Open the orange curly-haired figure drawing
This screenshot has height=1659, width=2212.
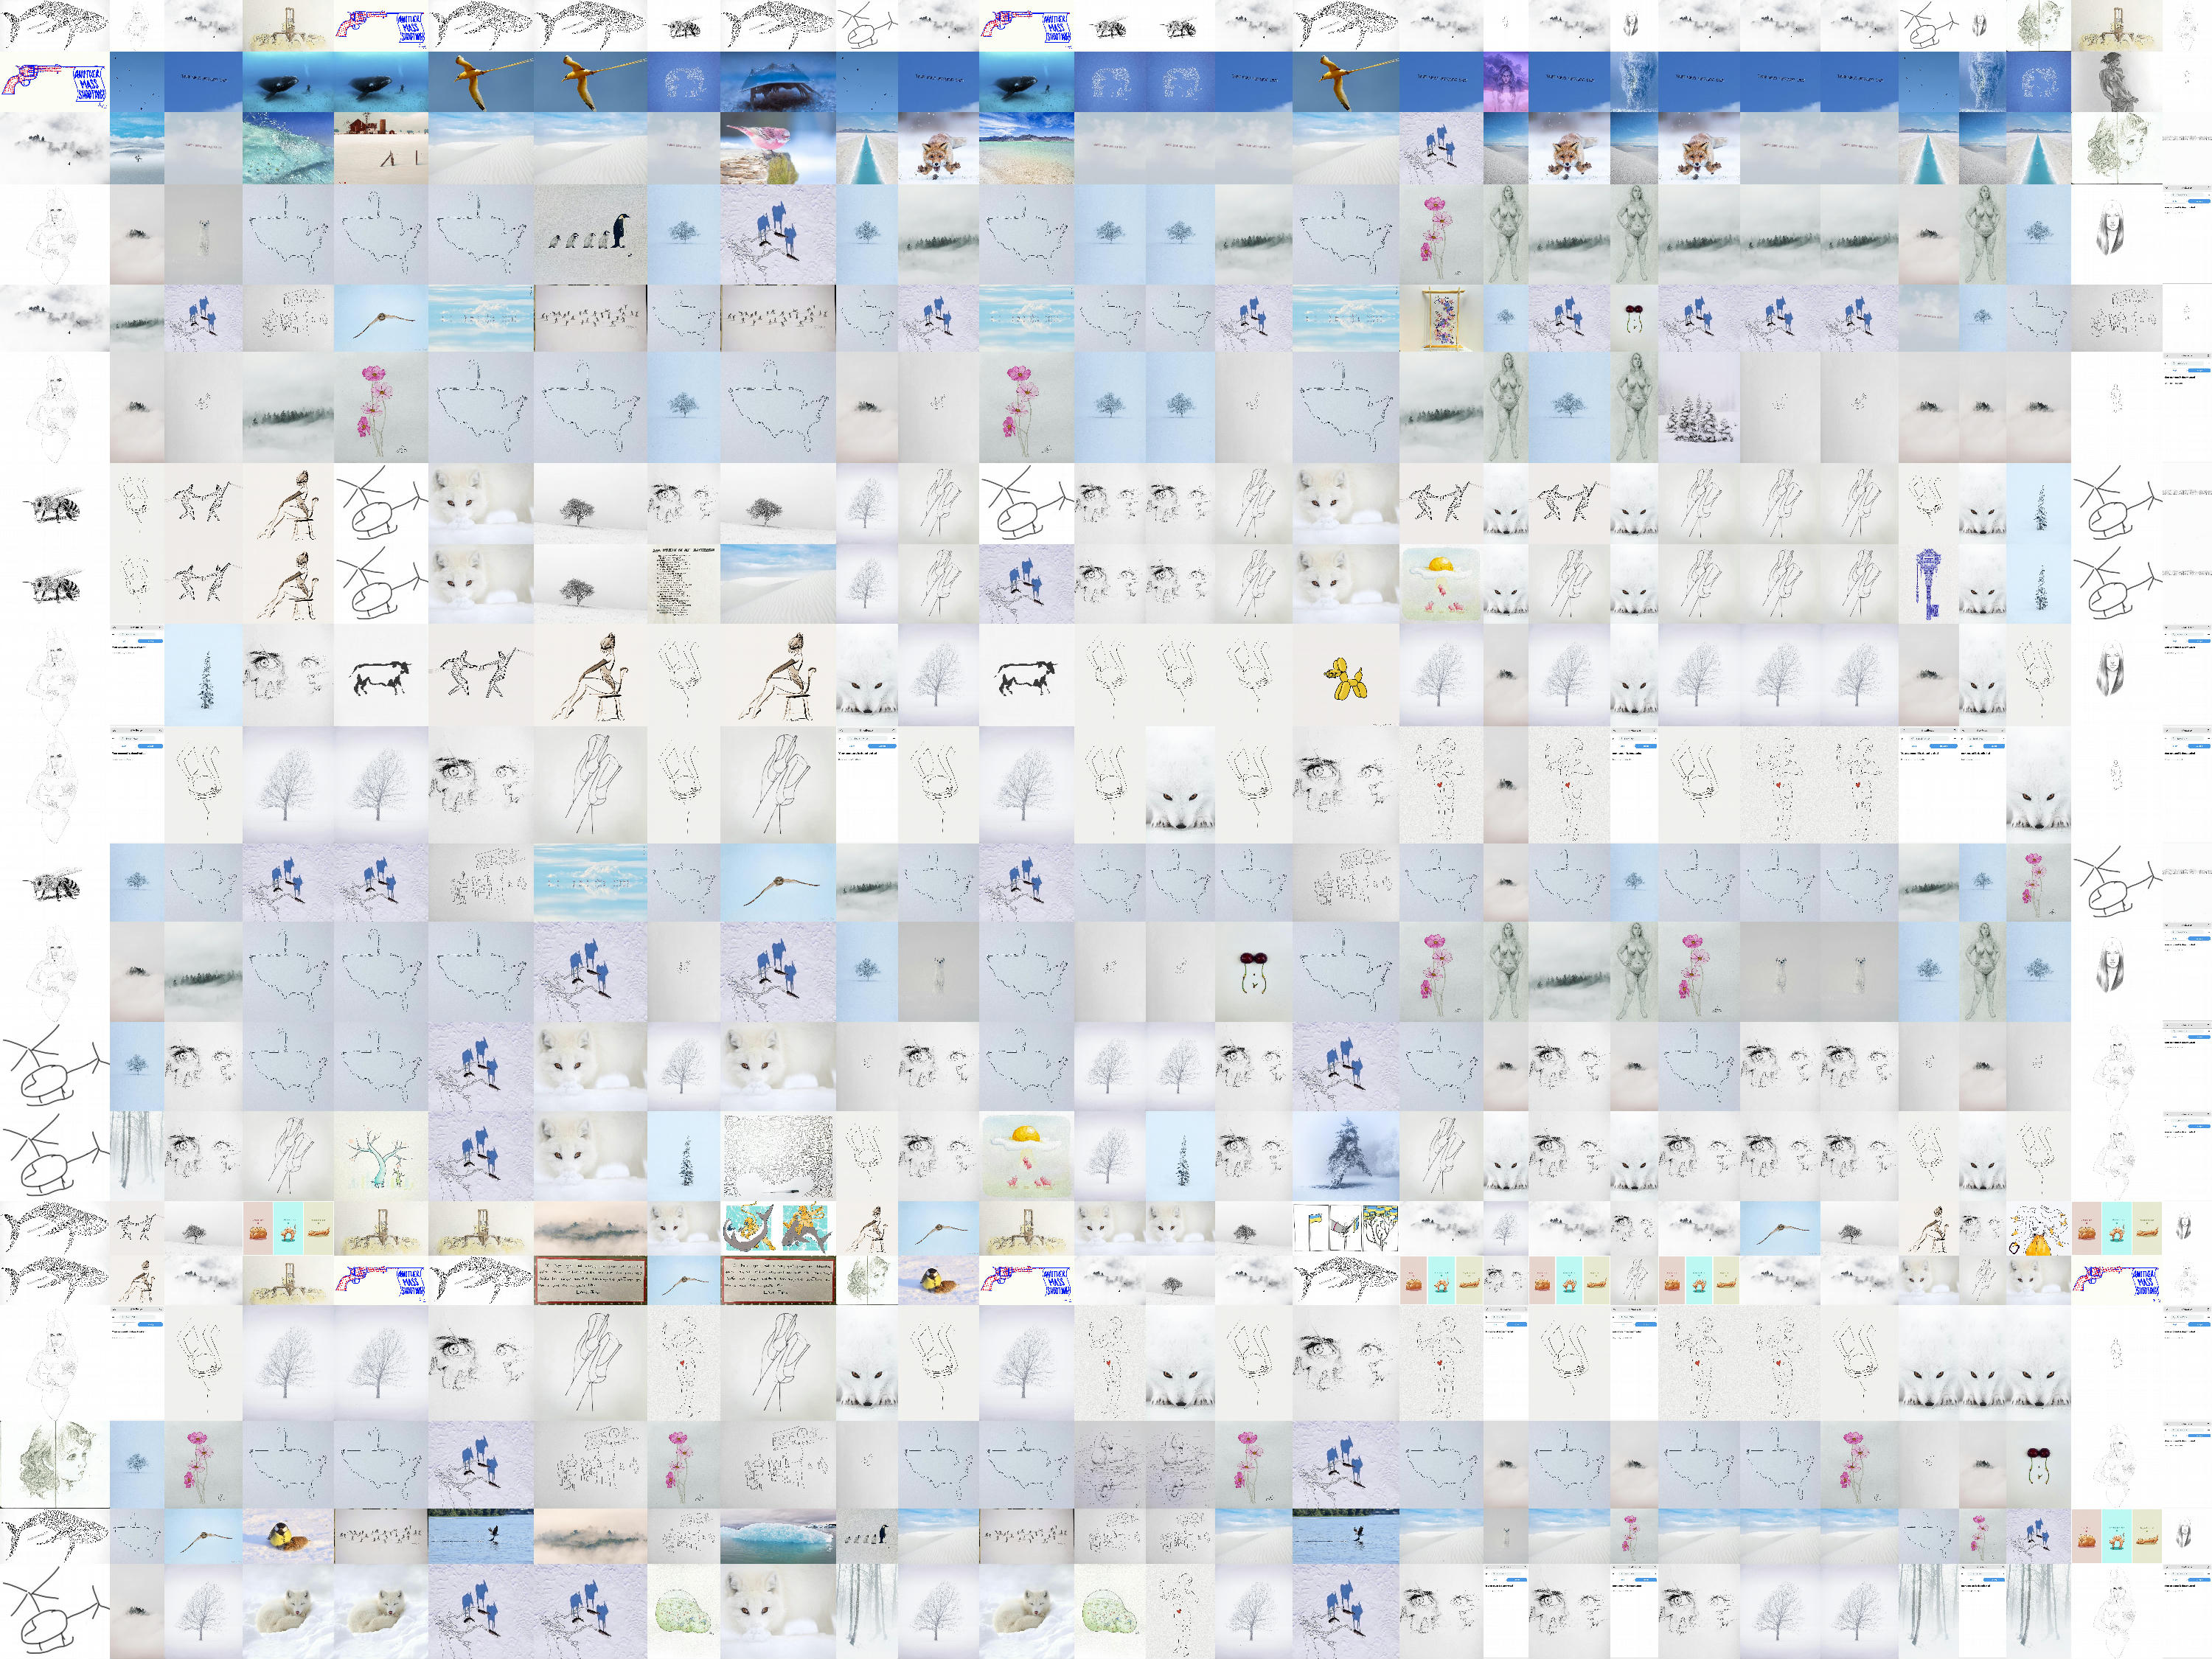click(2039, 1227)
